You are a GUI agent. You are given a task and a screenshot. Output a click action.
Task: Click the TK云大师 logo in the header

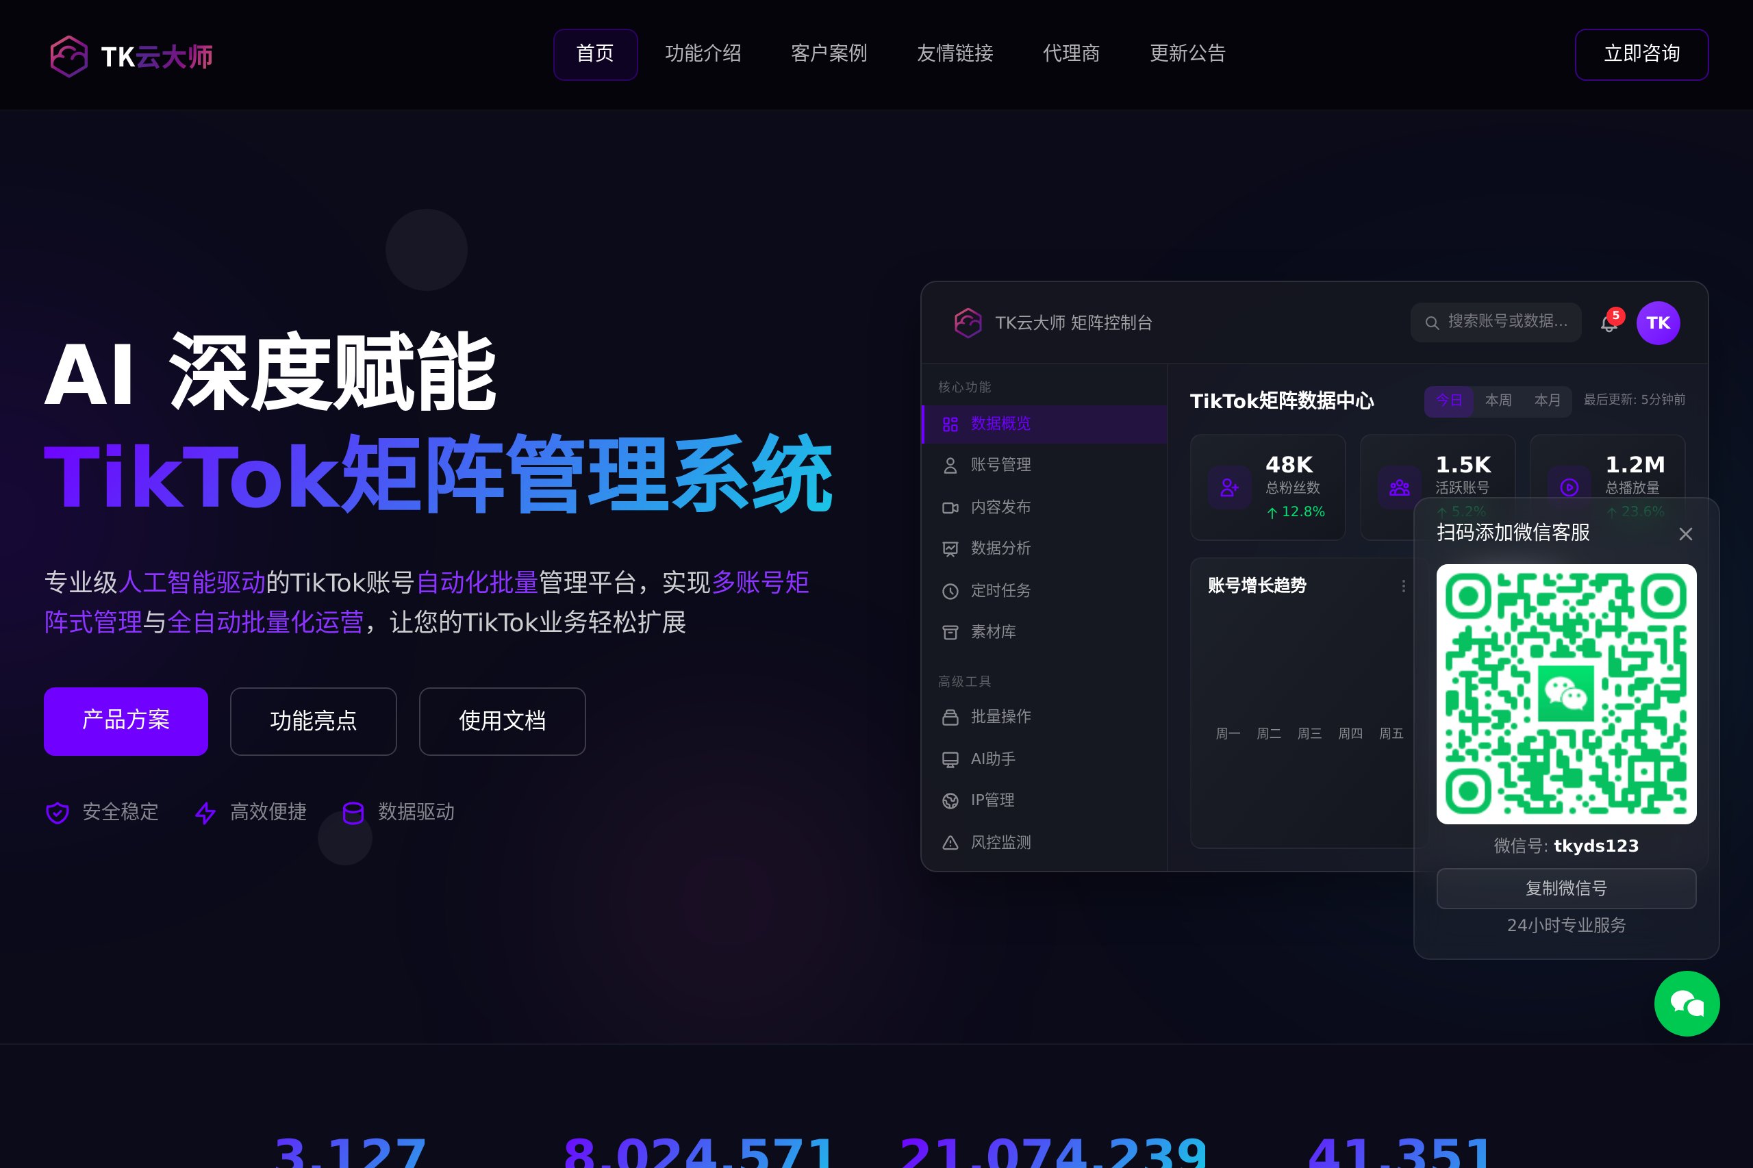click(131, 56)
